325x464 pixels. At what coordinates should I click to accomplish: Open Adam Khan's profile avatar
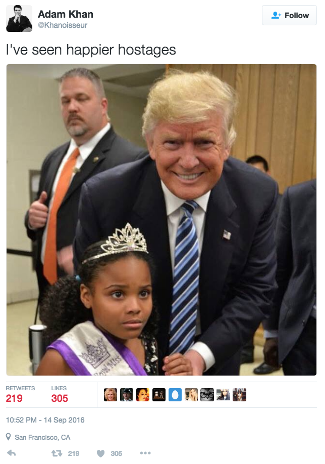point(19,18)
